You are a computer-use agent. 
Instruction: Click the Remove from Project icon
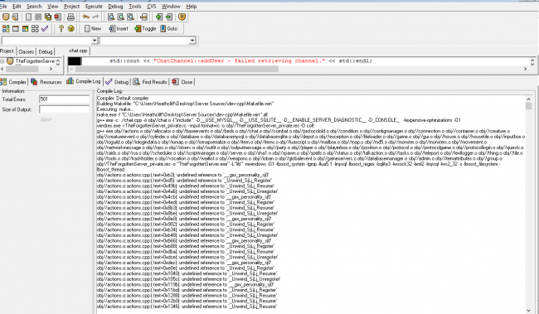pyautogui.click(x=169, y=17)
